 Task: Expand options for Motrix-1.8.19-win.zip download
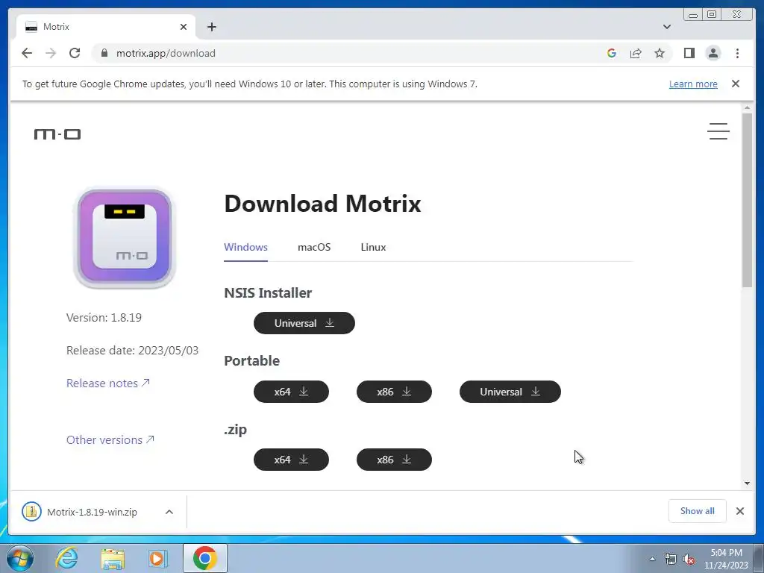169,512
